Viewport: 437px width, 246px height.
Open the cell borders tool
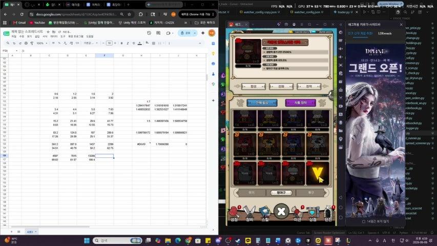[154, 43]
